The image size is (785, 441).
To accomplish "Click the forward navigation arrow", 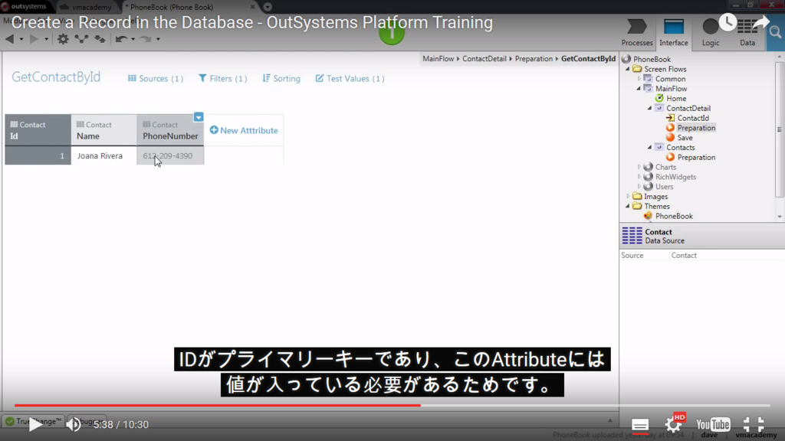I will click(34, 39).
